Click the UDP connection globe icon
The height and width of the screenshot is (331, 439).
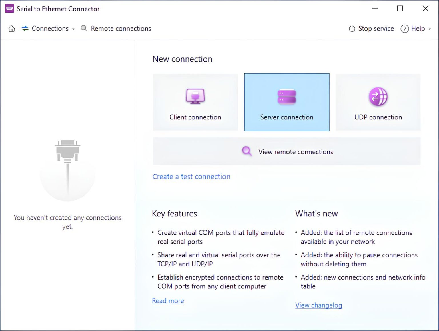pos(378,97)
